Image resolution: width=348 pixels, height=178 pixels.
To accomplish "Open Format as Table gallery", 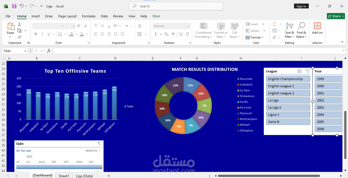I will 221,31.
